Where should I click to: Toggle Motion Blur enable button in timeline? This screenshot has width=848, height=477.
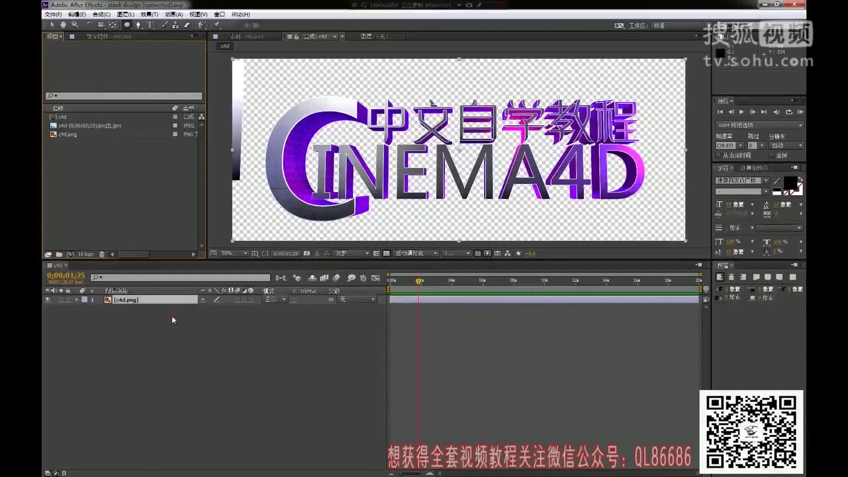click(336, 278)
